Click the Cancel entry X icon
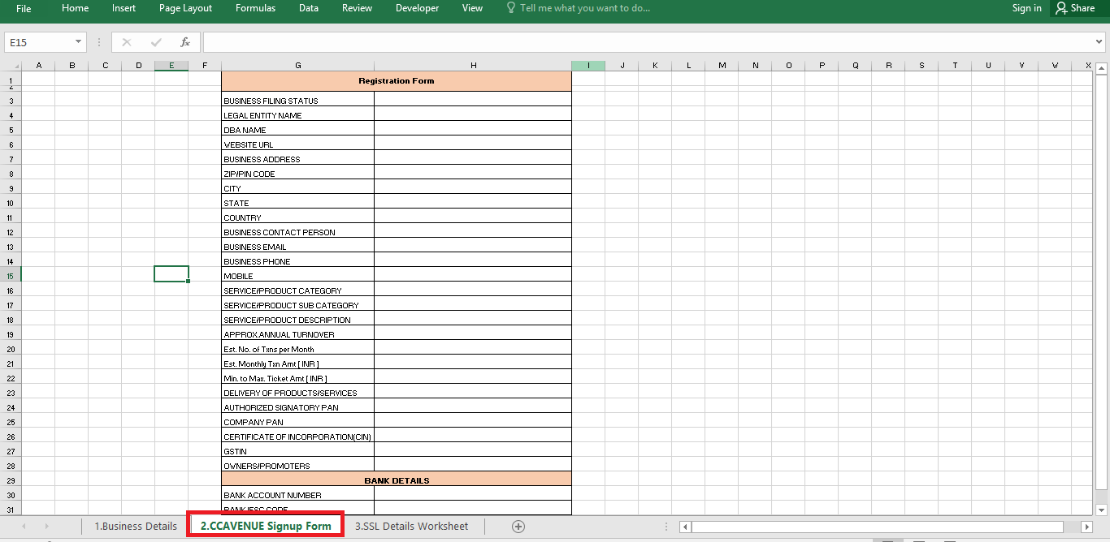The image size is (1110, 542). point(127,42)
